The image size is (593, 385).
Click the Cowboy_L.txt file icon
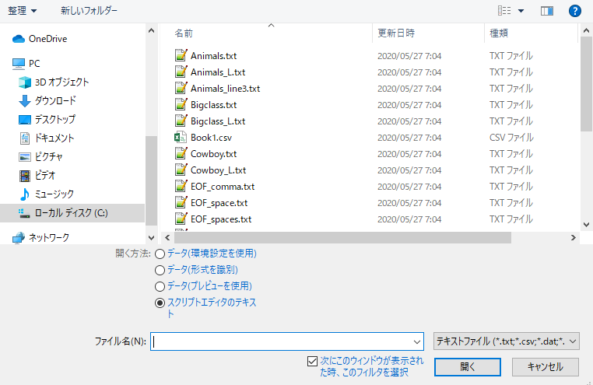(x=181, y=170)
